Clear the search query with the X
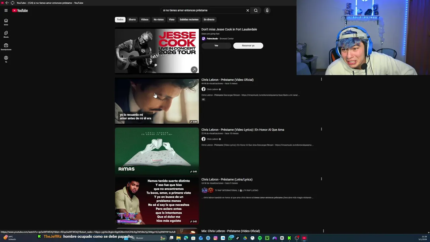The image size is (430, 242). [248, 10]
